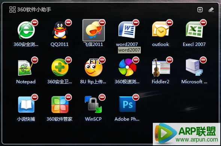Open 小说快捕 book icon
This screenshot has width=221, height=146.
point(26,105)
